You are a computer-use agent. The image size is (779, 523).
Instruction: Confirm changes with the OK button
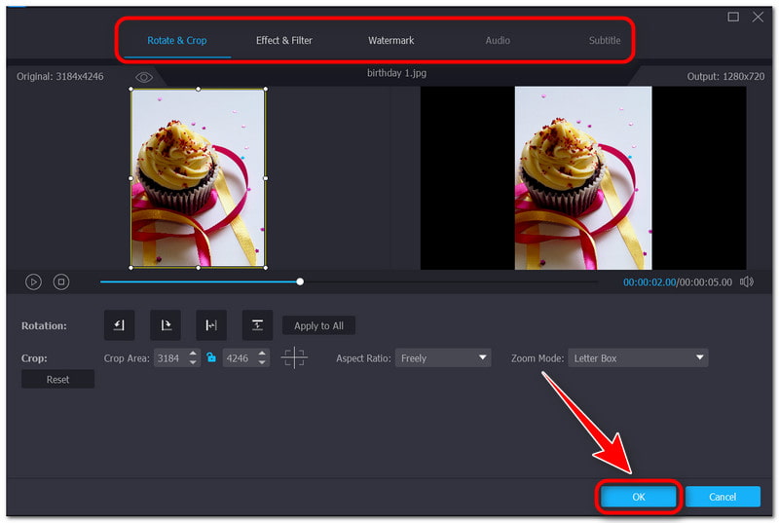click(638, 497)
